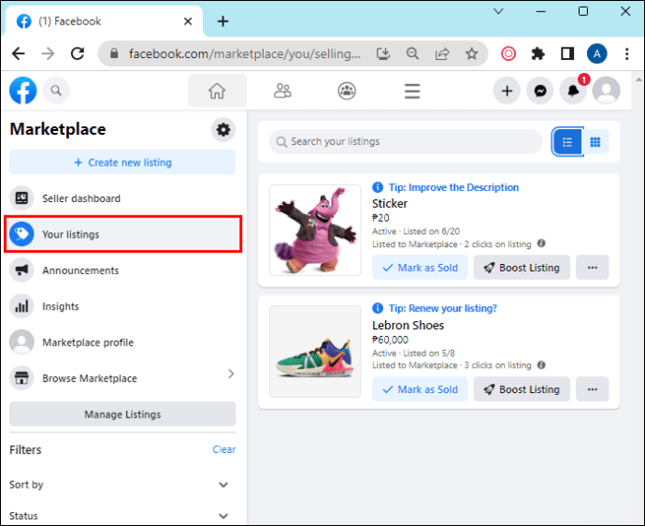Boost the Sticker listing
Screen dimensions: 645x526
(x=522, y=268)
